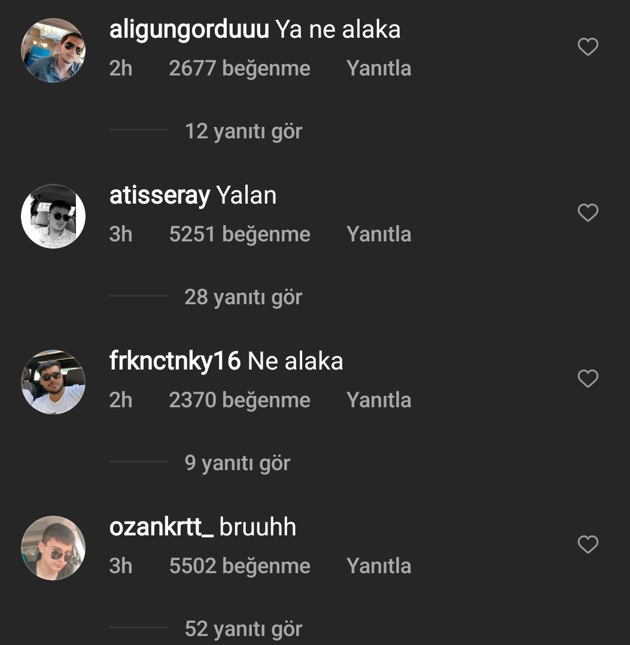The width and height of the screenshot is (630, 645).
Task: View who liked: 5251 beğenme
Action: coord(239,235)
